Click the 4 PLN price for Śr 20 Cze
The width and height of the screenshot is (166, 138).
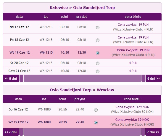[133, 63]
